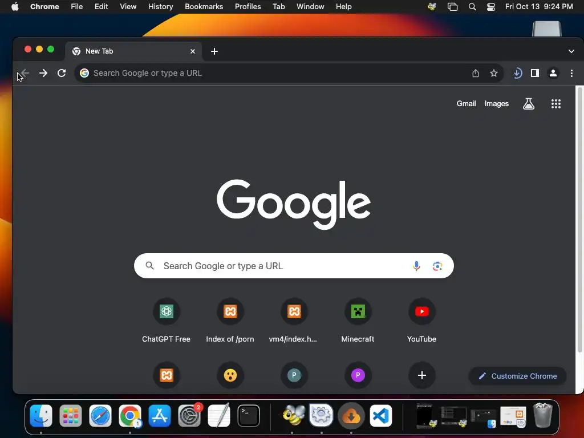584x438 pixels.
Task: Open the orange XAMPP shortcut in second row
Action: [x=166, y=375]
